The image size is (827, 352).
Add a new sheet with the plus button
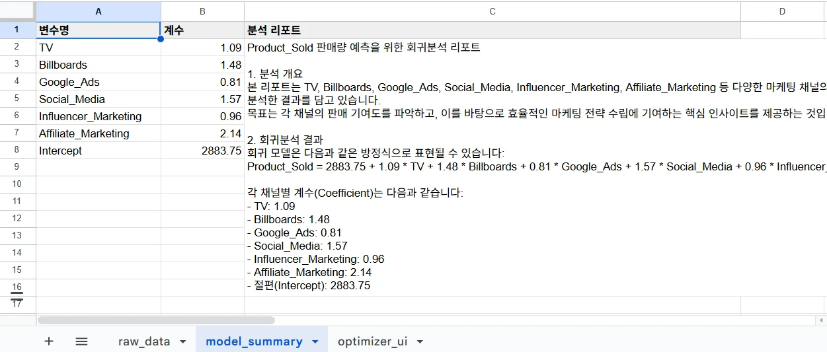pyautogui.click(x=48, y=341)
